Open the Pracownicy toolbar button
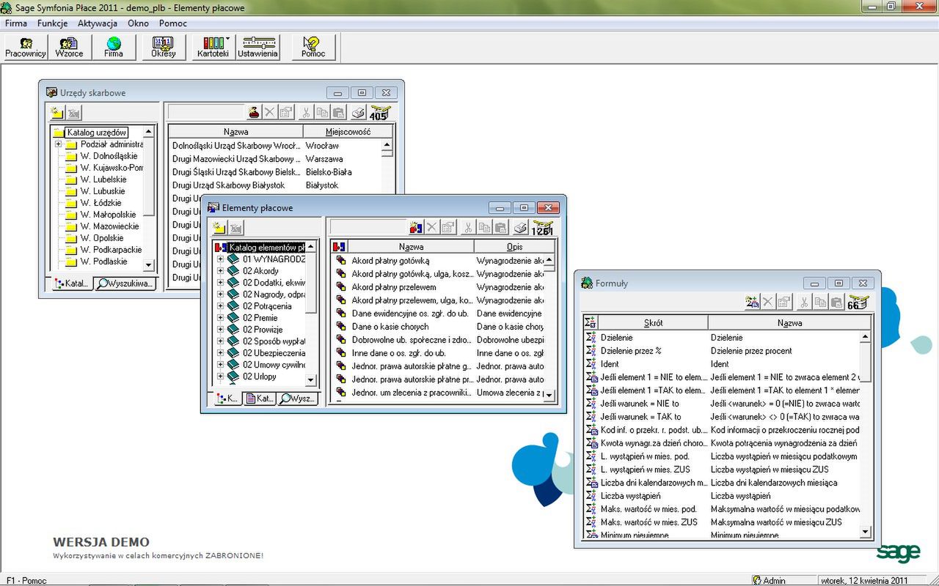Screen dimensions: 939x586 (x=26, y=47)
